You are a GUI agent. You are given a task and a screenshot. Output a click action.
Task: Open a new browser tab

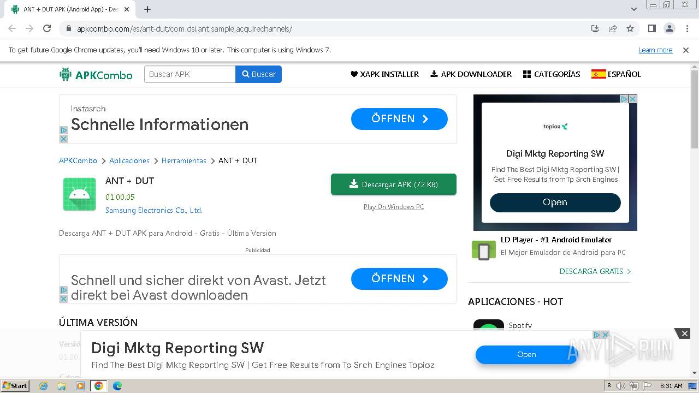click(x=147, y=9)
